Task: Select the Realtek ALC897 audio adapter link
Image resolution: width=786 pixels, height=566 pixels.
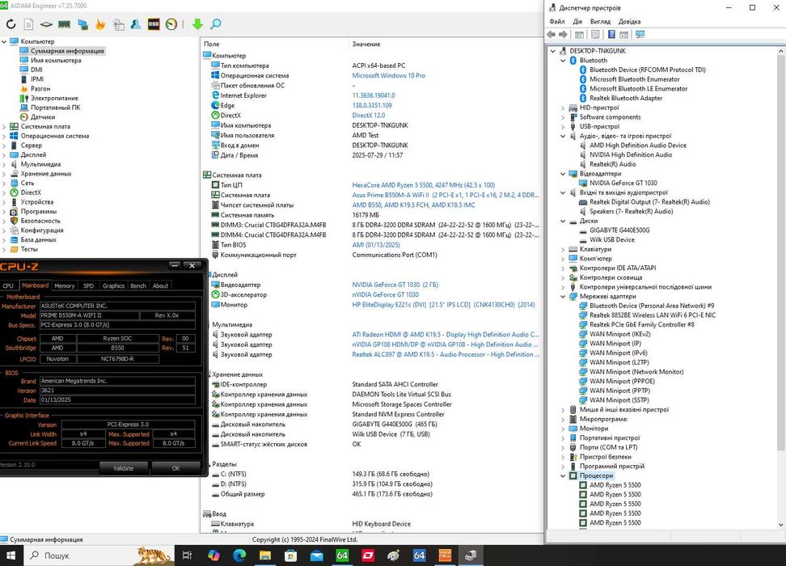Action: (446, 354)
